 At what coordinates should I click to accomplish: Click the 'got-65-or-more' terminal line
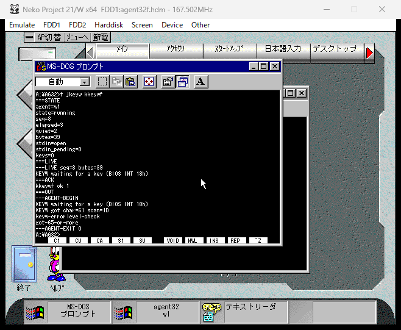[57, 223]
